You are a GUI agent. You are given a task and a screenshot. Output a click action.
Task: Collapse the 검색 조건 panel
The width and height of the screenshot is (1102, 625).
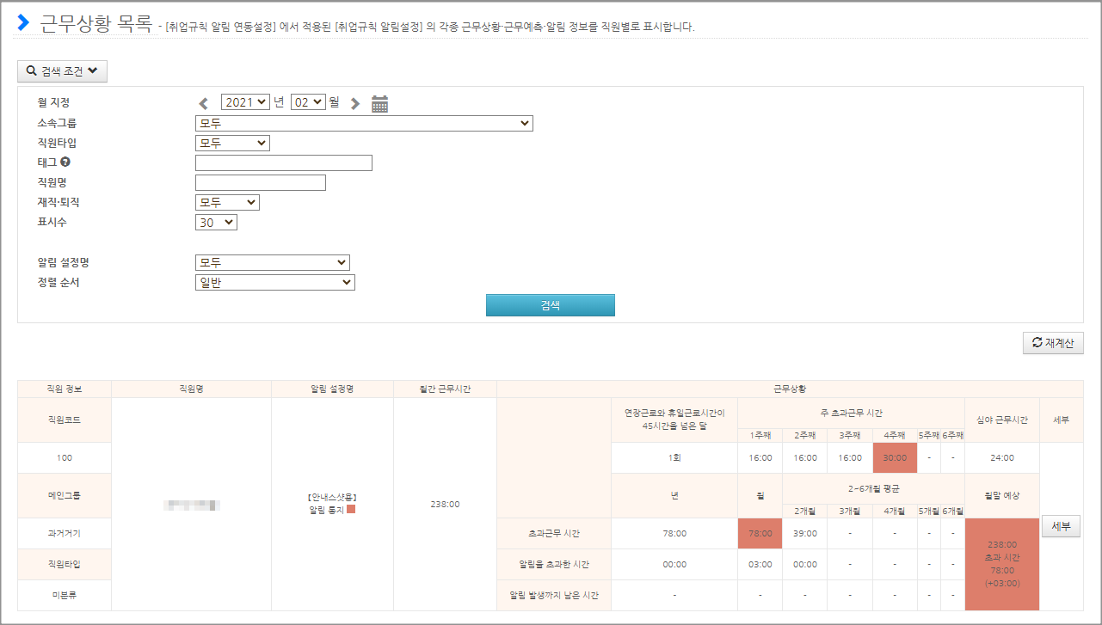pyautogui.click(x=62, y=71)
